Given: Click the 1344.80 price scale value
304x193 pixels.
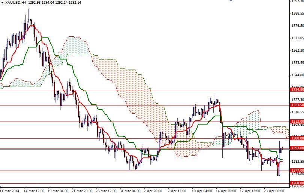Looking at the screenshot, I should 298,75.
